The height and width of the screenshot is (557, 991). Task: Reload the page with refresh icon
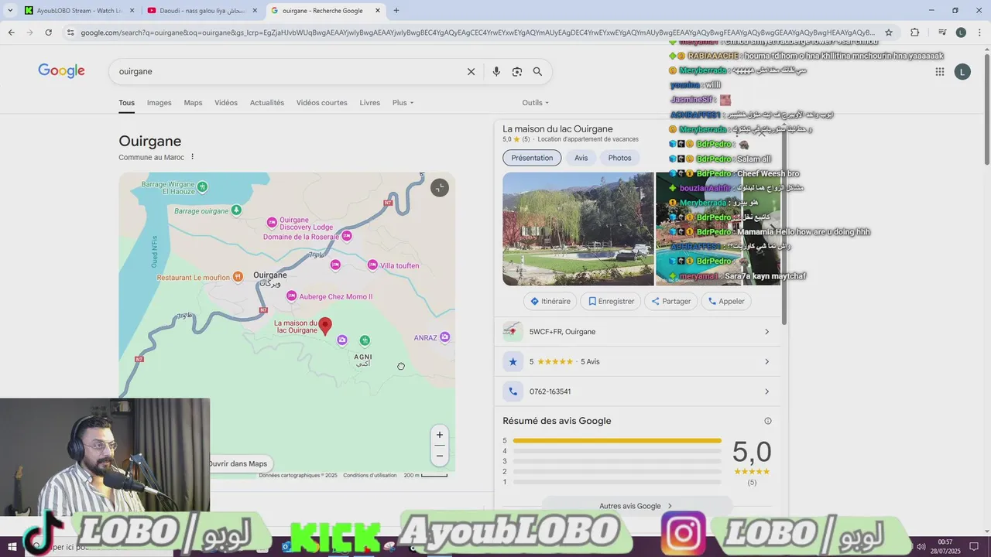click(48, 32)
